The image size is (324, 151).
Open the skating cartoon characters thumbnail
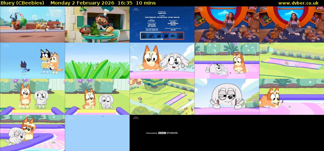pyautogui.click(x=32, y=25)
